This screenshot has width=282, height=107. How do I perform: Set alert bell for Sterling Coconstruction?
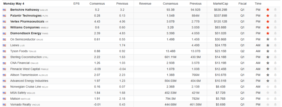point(275,57)
